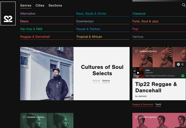This screenshot has width=186, height=128.
Task: Open the green Updated regularly card
Action: 47,120
